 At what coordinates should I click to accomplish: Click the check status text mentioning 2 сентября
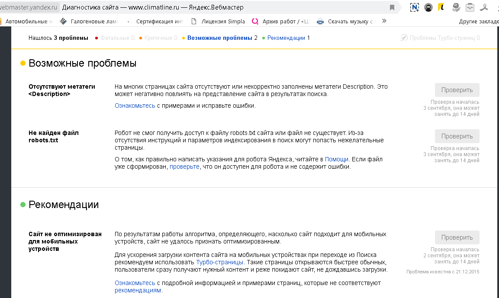pos(451,256)
